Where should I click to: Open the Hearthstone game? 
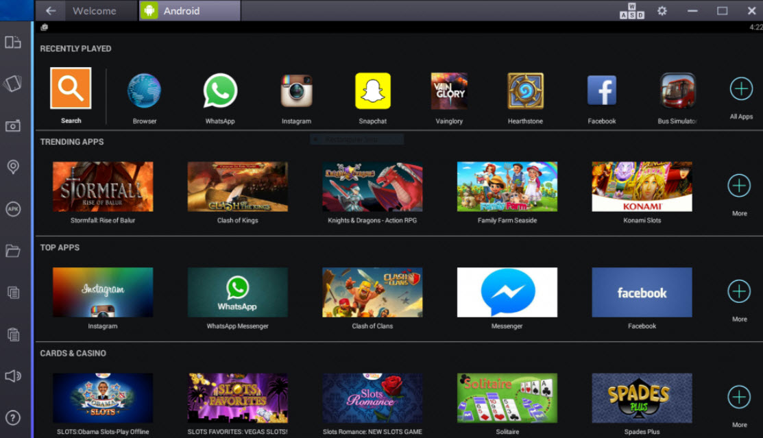[526, 90]
